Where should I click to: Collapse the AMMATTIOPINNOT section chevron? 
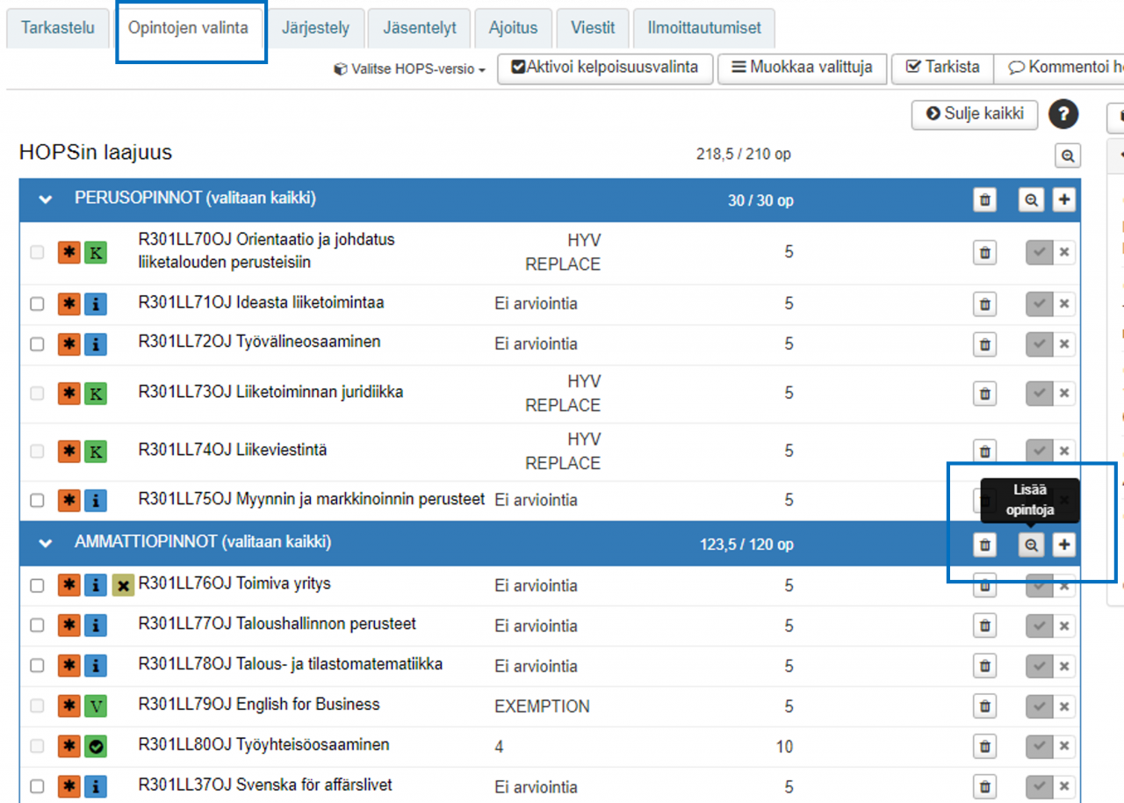point(46,544)
